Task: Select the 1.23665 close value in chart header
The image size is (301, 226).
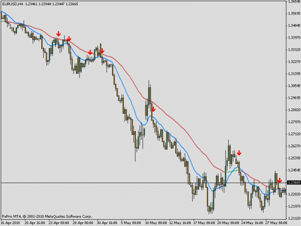Action: tap(72, 4)
